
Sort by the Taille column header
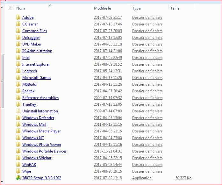(175, 8)
